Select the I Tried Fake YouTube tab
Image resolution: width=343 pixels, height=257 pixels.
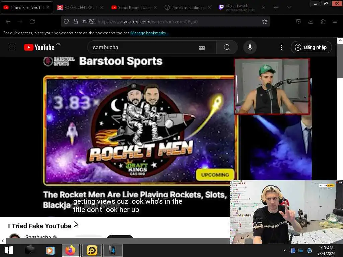(27, 8)
